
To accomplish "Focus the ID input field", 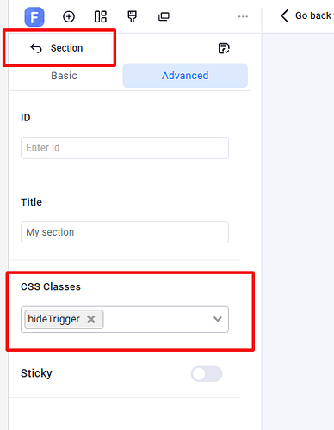I will pyautogui.click(x=125, y=148).
